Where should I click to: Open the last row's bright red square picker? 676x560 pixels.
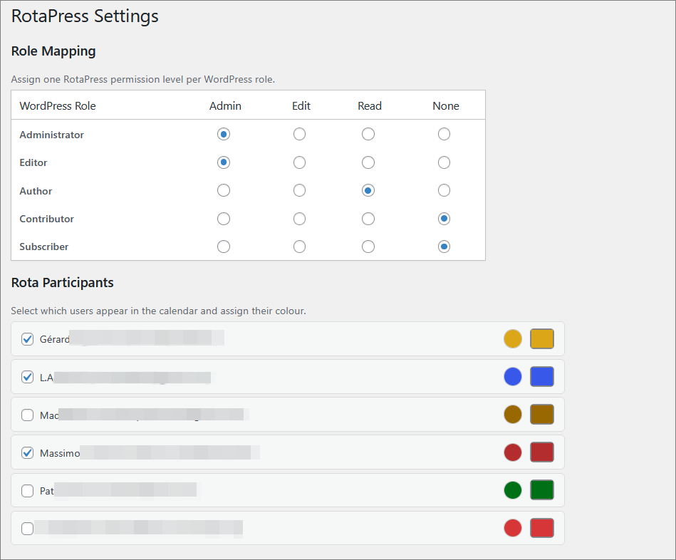click(542, 528)
